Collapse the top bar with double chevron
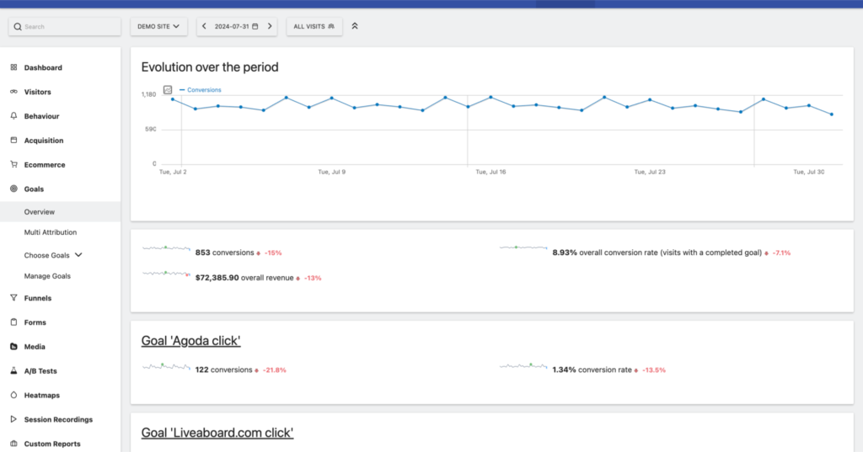 click(355, 26)
